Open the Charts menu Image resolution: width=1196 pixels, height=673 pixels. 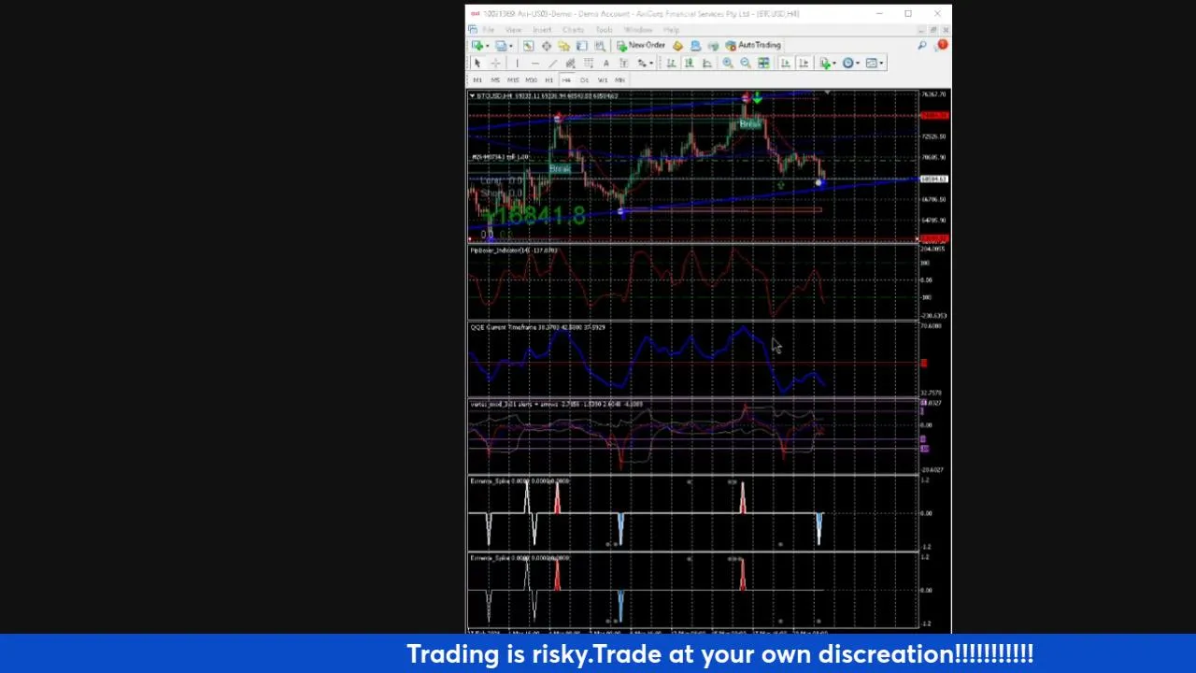click(x=573, y=30)
